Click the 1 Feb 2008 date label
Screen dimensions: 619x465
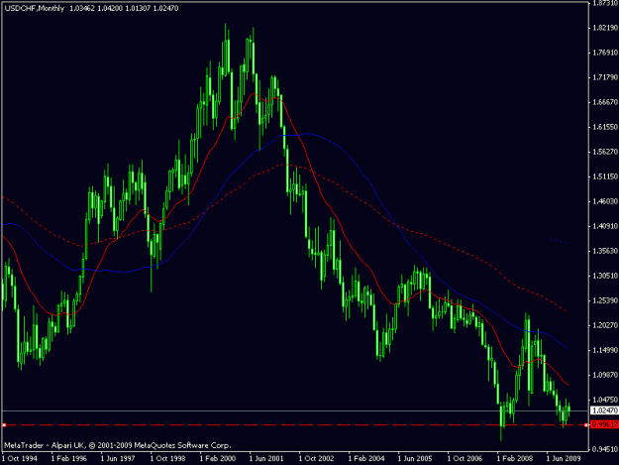(x=514, y=459)
